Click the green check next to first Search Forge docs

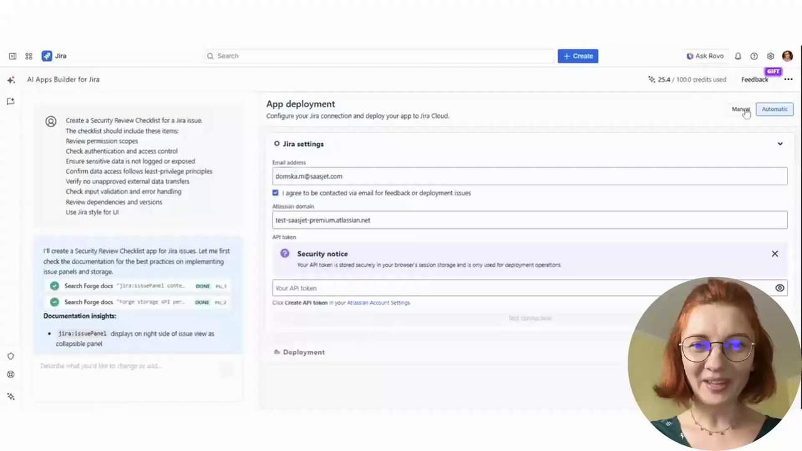55,286
